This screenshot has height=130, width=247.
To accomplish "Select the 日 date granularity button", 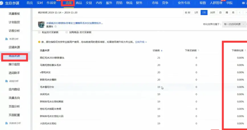I will coord(220,12).
